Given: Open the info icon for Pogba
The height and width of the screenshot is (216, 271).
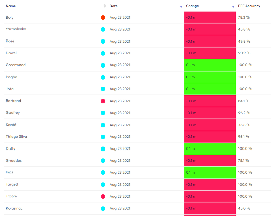Looking at the screenshot, I should tap(103, 77).
